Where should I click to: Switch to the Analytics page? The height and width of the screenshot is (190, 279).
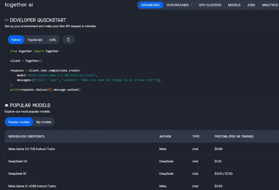point(269,5)
